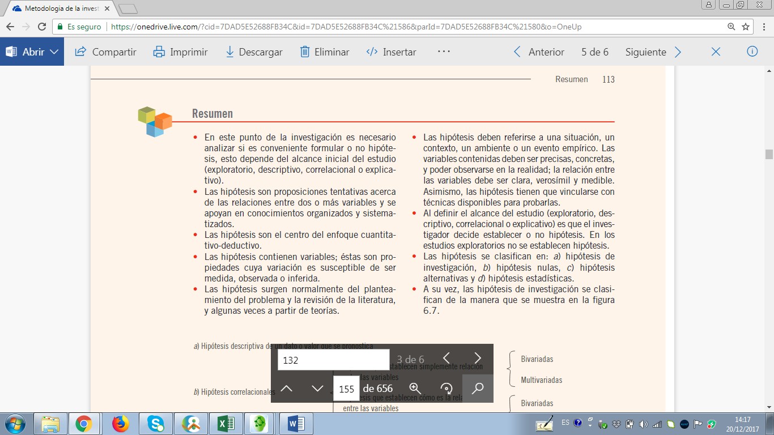Select Imprimir in the toolbar

pyautogui.click(x=181, y=52)
